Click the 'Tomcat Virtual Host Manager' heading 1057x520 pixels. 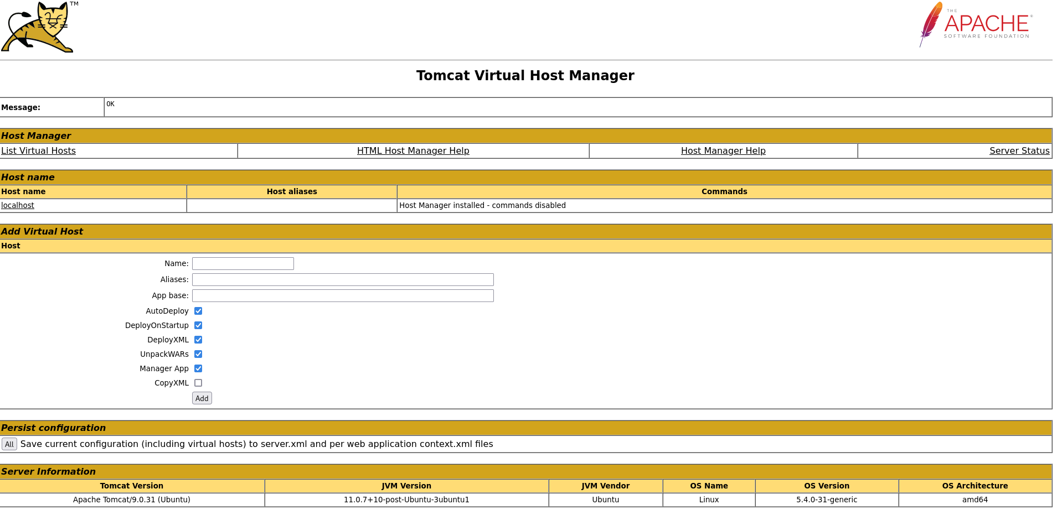(x=525, y=76)
